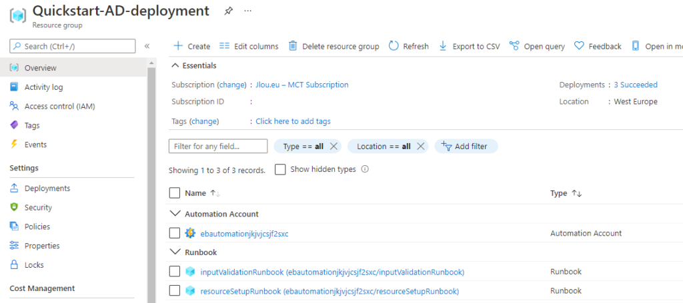Open Activity log in the sidebar
Image resolution: width=683 pixels, height=303 pixels.
tap(43, 87)
